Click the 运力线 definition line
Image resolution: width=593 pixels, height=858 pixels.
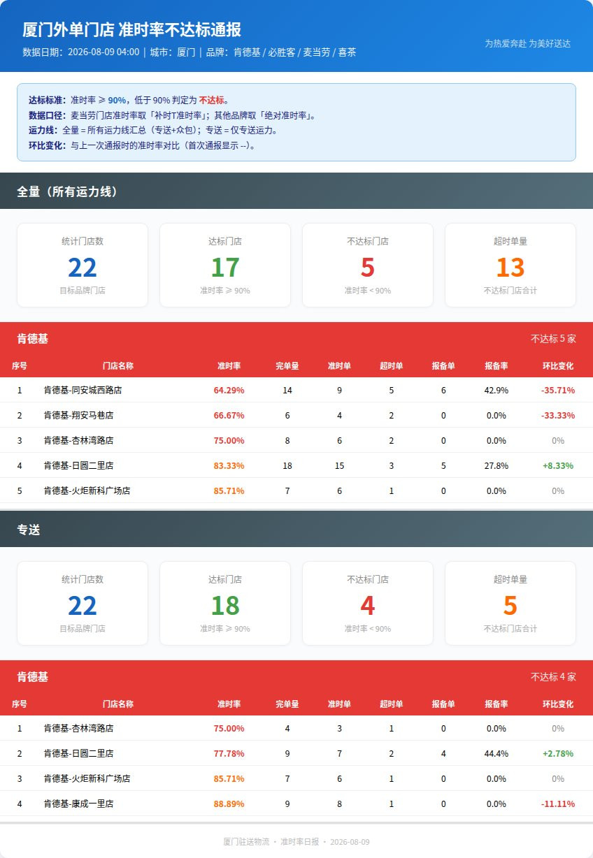tap(153, 130)
